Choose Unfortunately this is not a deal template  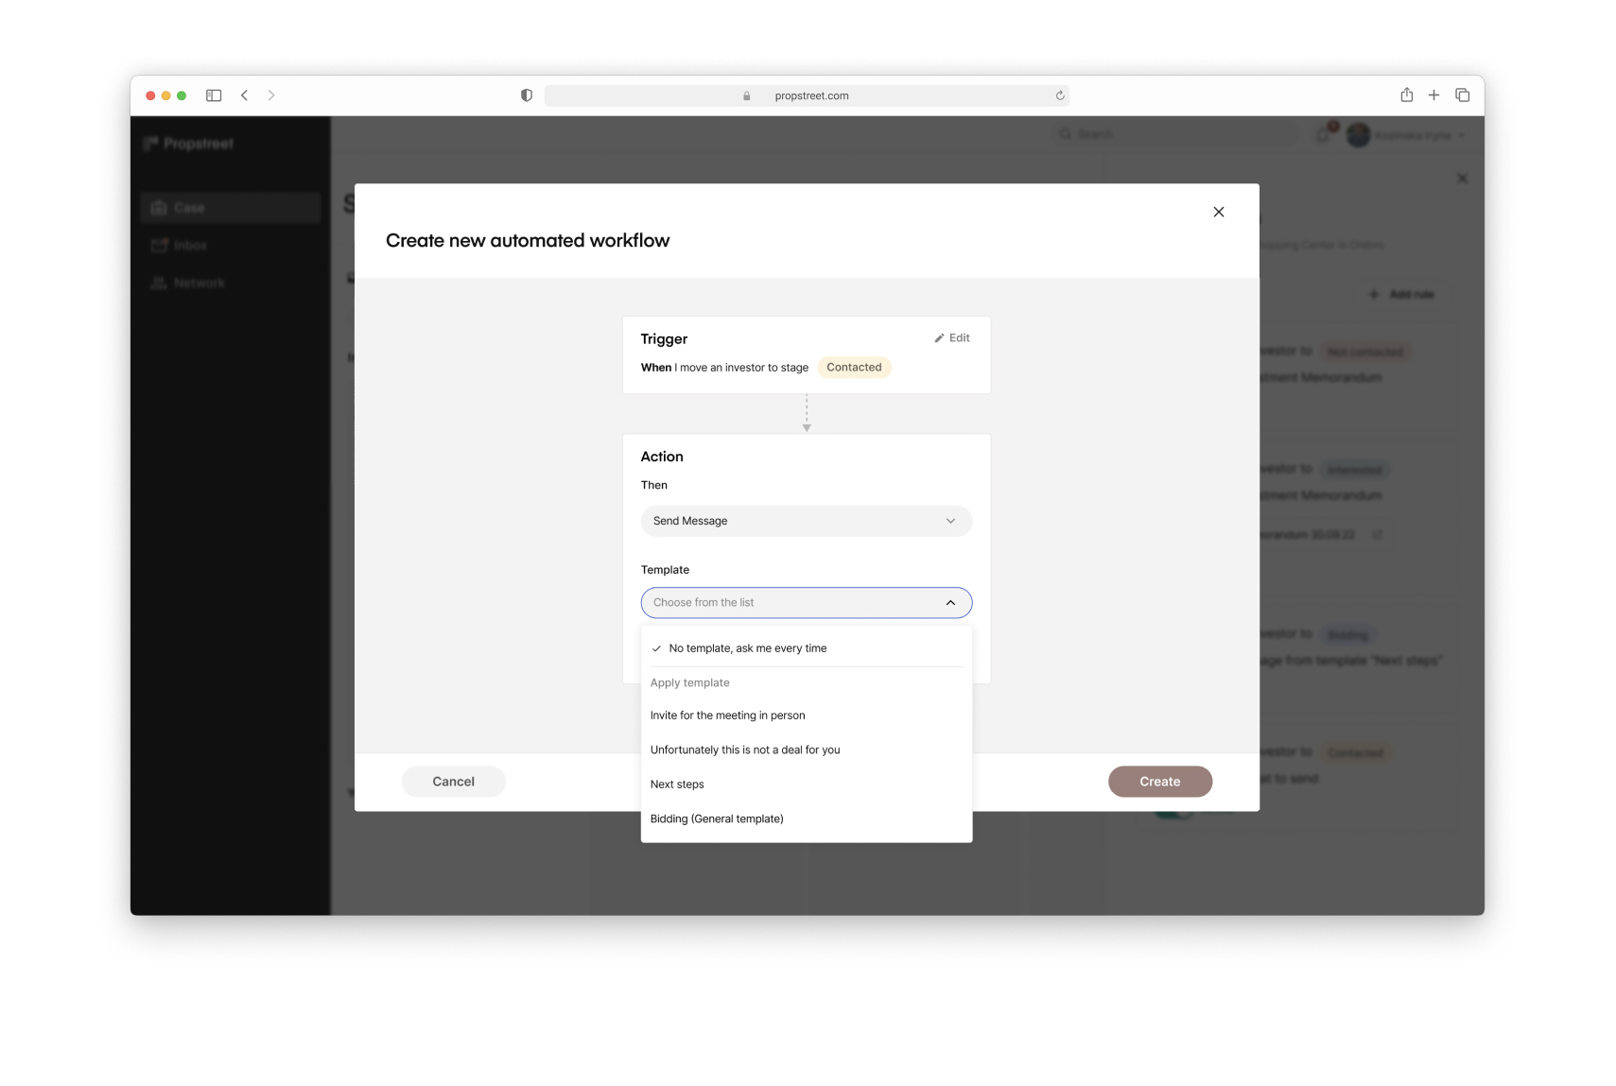point(807,750)
